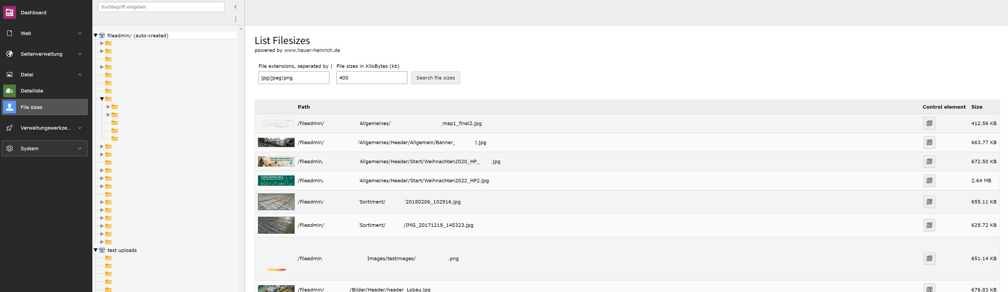
Task: Expand the Verwaltungswerkzeuge menu chevron
Action: (80, 128)
